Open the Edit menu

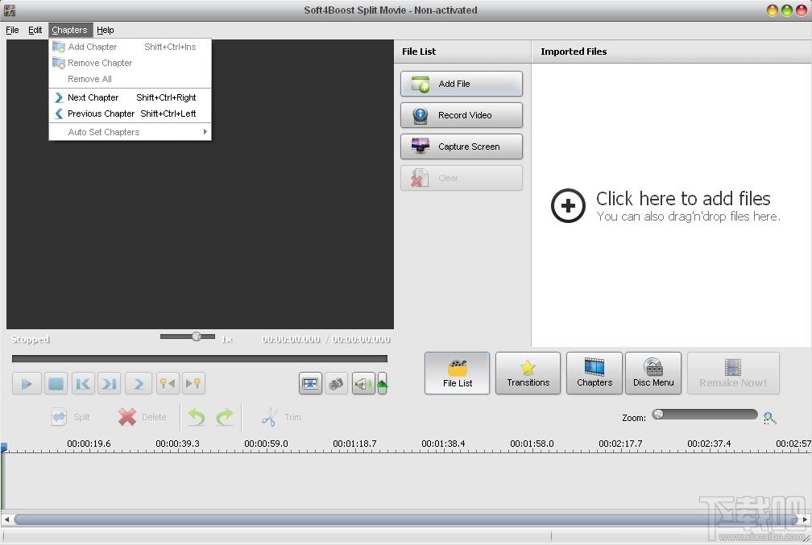(x=35, y=30)
